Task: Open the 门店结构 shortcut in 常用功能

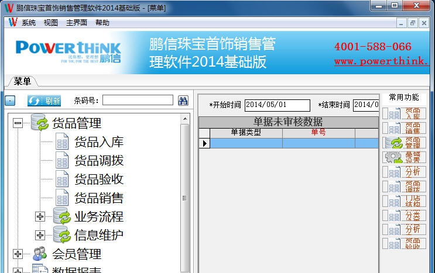Action: click(404, 201)
